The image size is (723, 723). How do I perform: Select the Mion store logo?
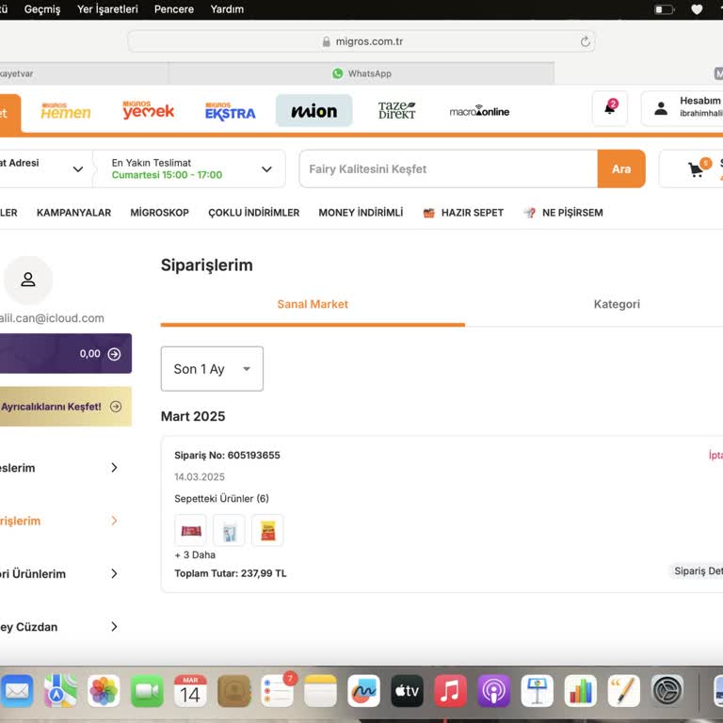[x=314, y=111]
